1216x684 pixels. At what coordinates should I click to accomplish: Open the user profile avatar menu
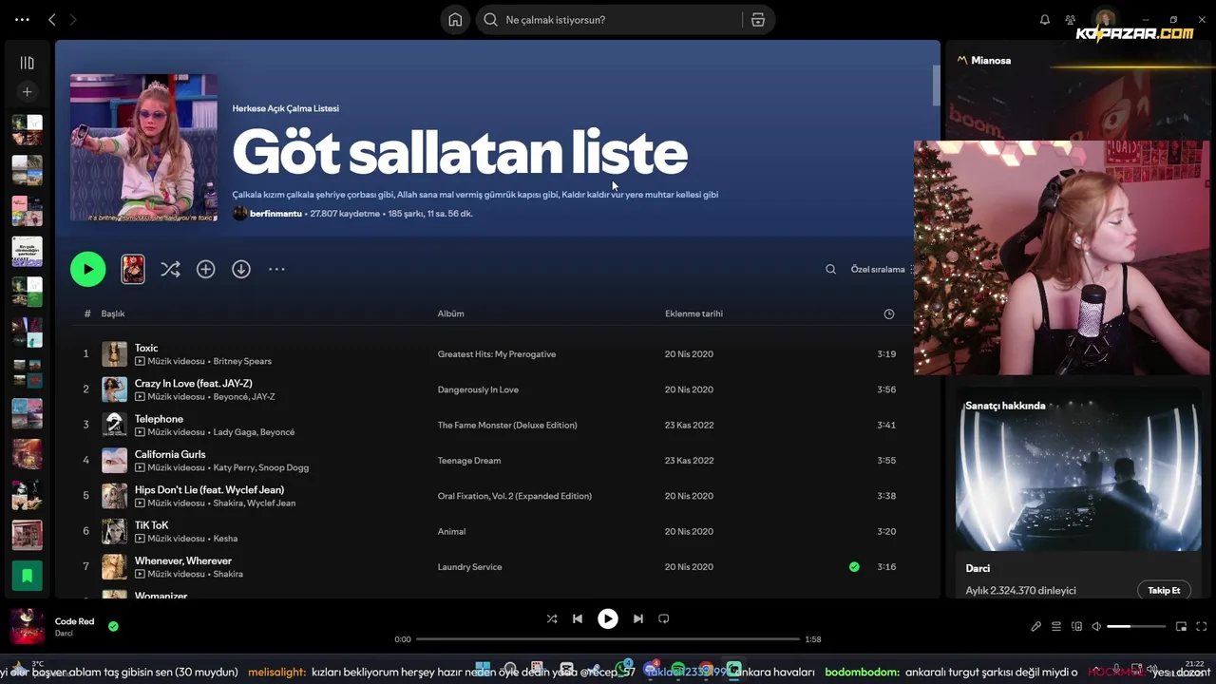[1104, 20]
